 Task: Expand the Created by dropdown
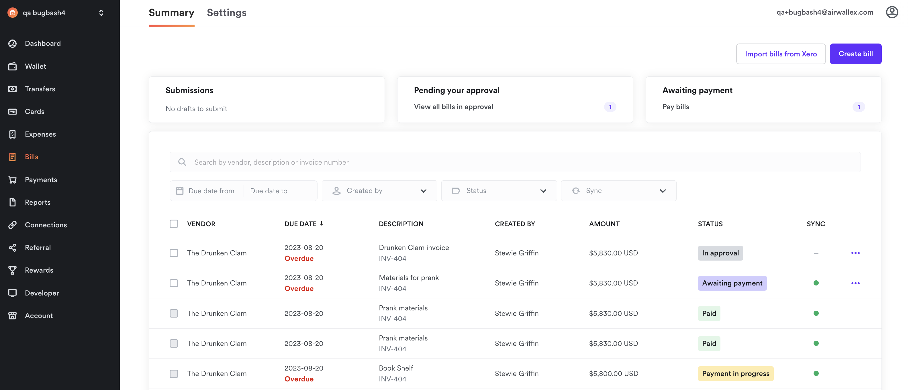(x=379, y=191)
